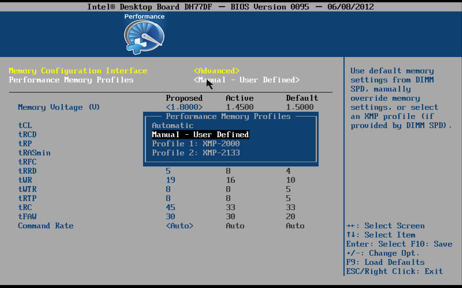The height and width of the screenshot is (288, 462).
Task: Open the Command Rate <Auto> option
Action: click(180, 226)
